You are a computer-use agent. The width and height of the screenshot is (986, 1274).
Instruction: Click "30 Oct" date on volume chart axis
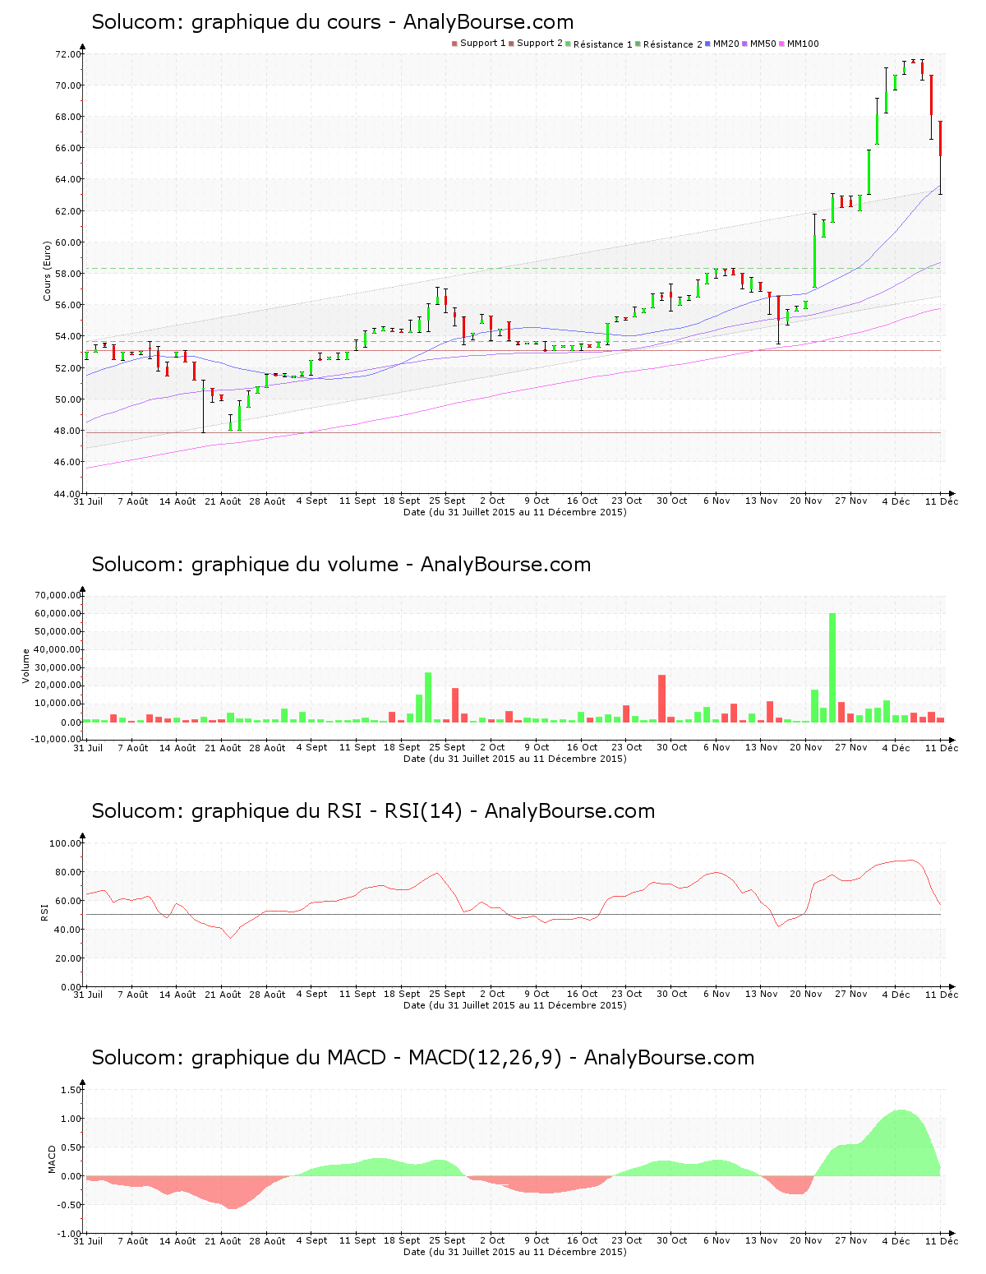(x=671, y=747)
